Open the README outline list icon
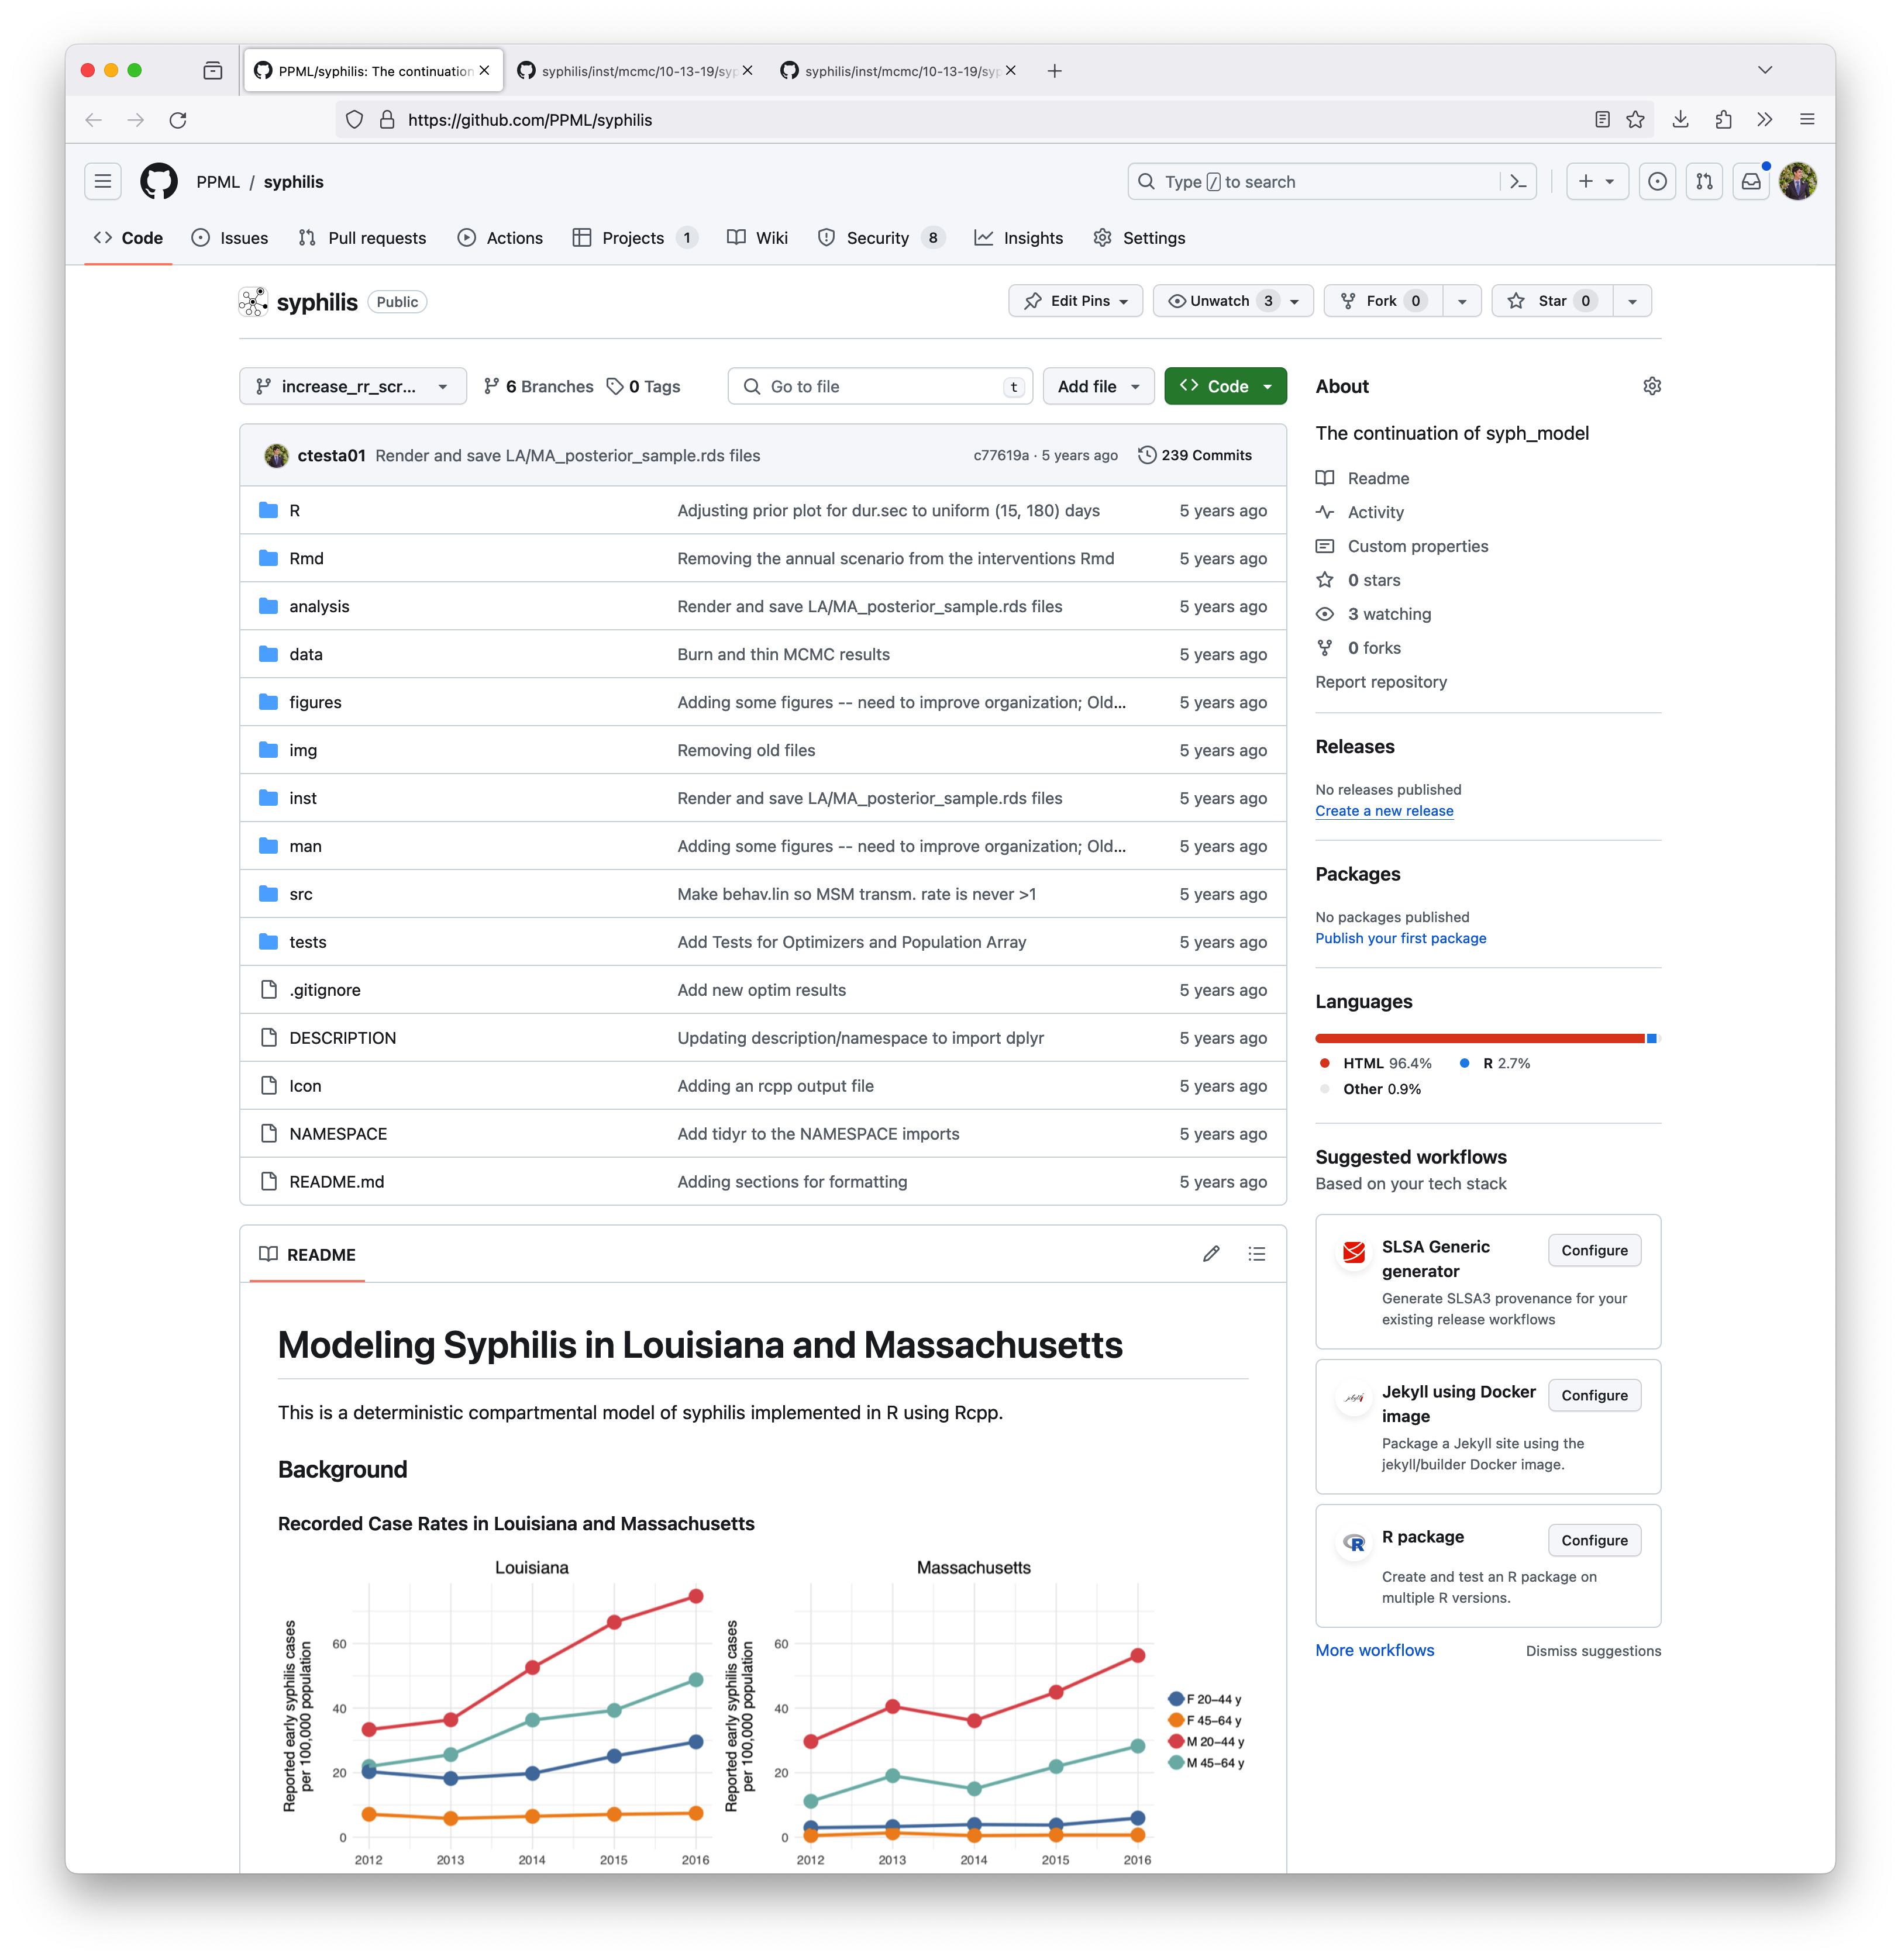Screen dimensions: 1901x1960 coord(1256,1254)
